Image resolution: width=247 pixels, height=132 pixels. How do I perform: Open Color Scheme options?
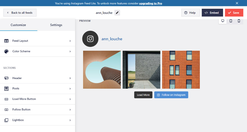[x=37, y=51]
